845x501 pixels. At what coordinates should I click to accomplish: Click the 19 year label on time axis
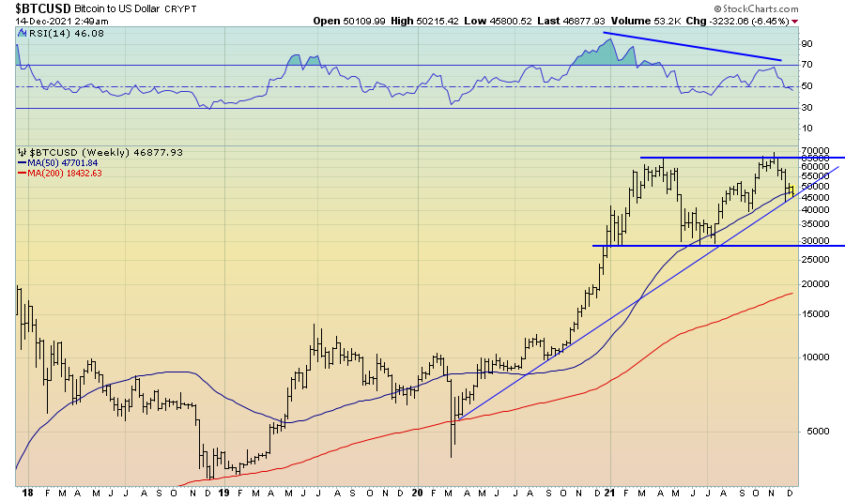(x=224, y=492)
